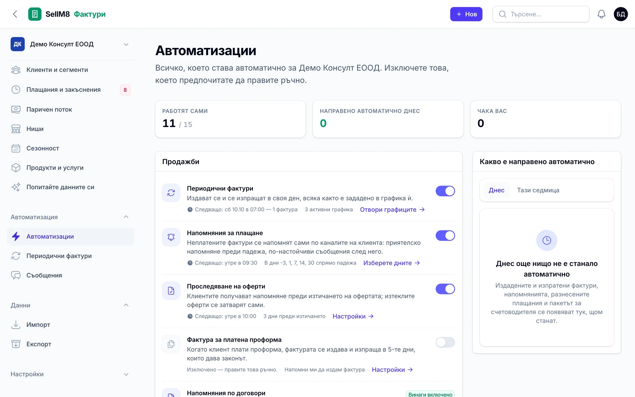Collapse the Автоматизация sidebar section
The width and height of the screenshot is (635, 397).
[x=70, y=217]
